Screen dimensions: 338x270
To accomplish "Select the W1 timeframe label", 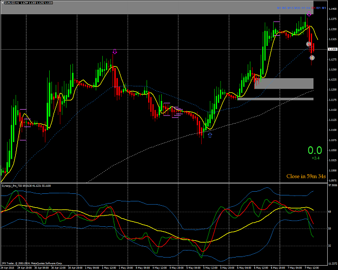I will pos(319,8).
